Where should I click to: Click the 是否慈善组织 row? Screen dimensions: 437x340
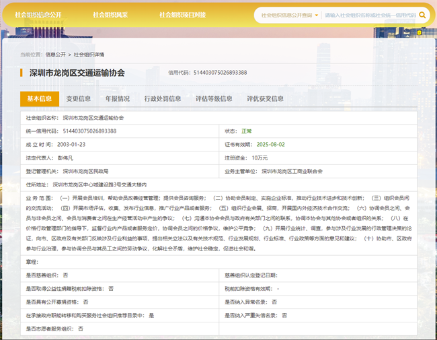point(120,275)
